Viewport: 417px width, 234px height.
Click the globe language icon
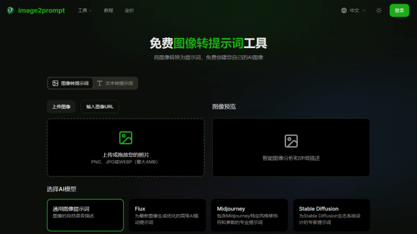(x=344, y=10)
